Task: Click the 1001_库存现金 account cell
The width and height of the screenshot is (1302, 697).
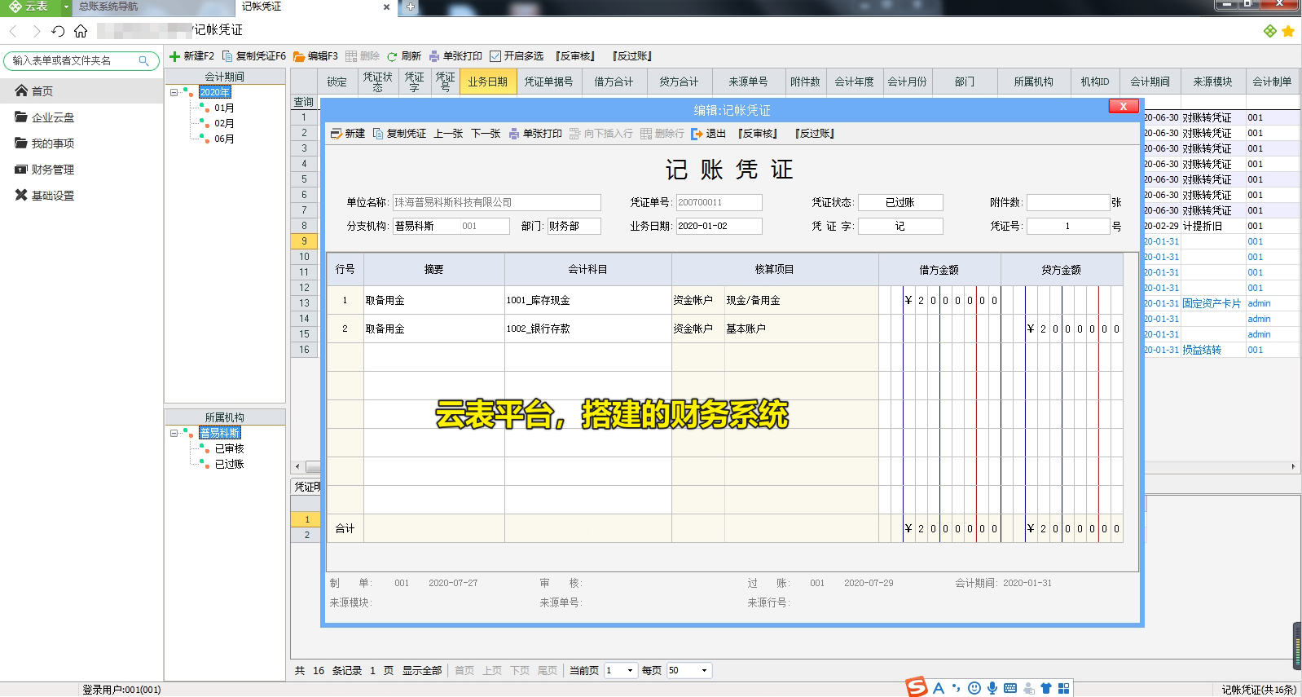Action: (x=587, y=300)
